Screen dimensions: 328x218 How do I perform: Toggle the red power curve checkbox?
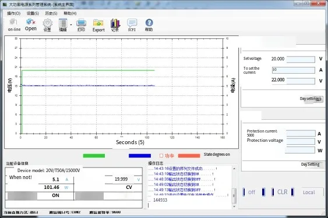point(161,156)
